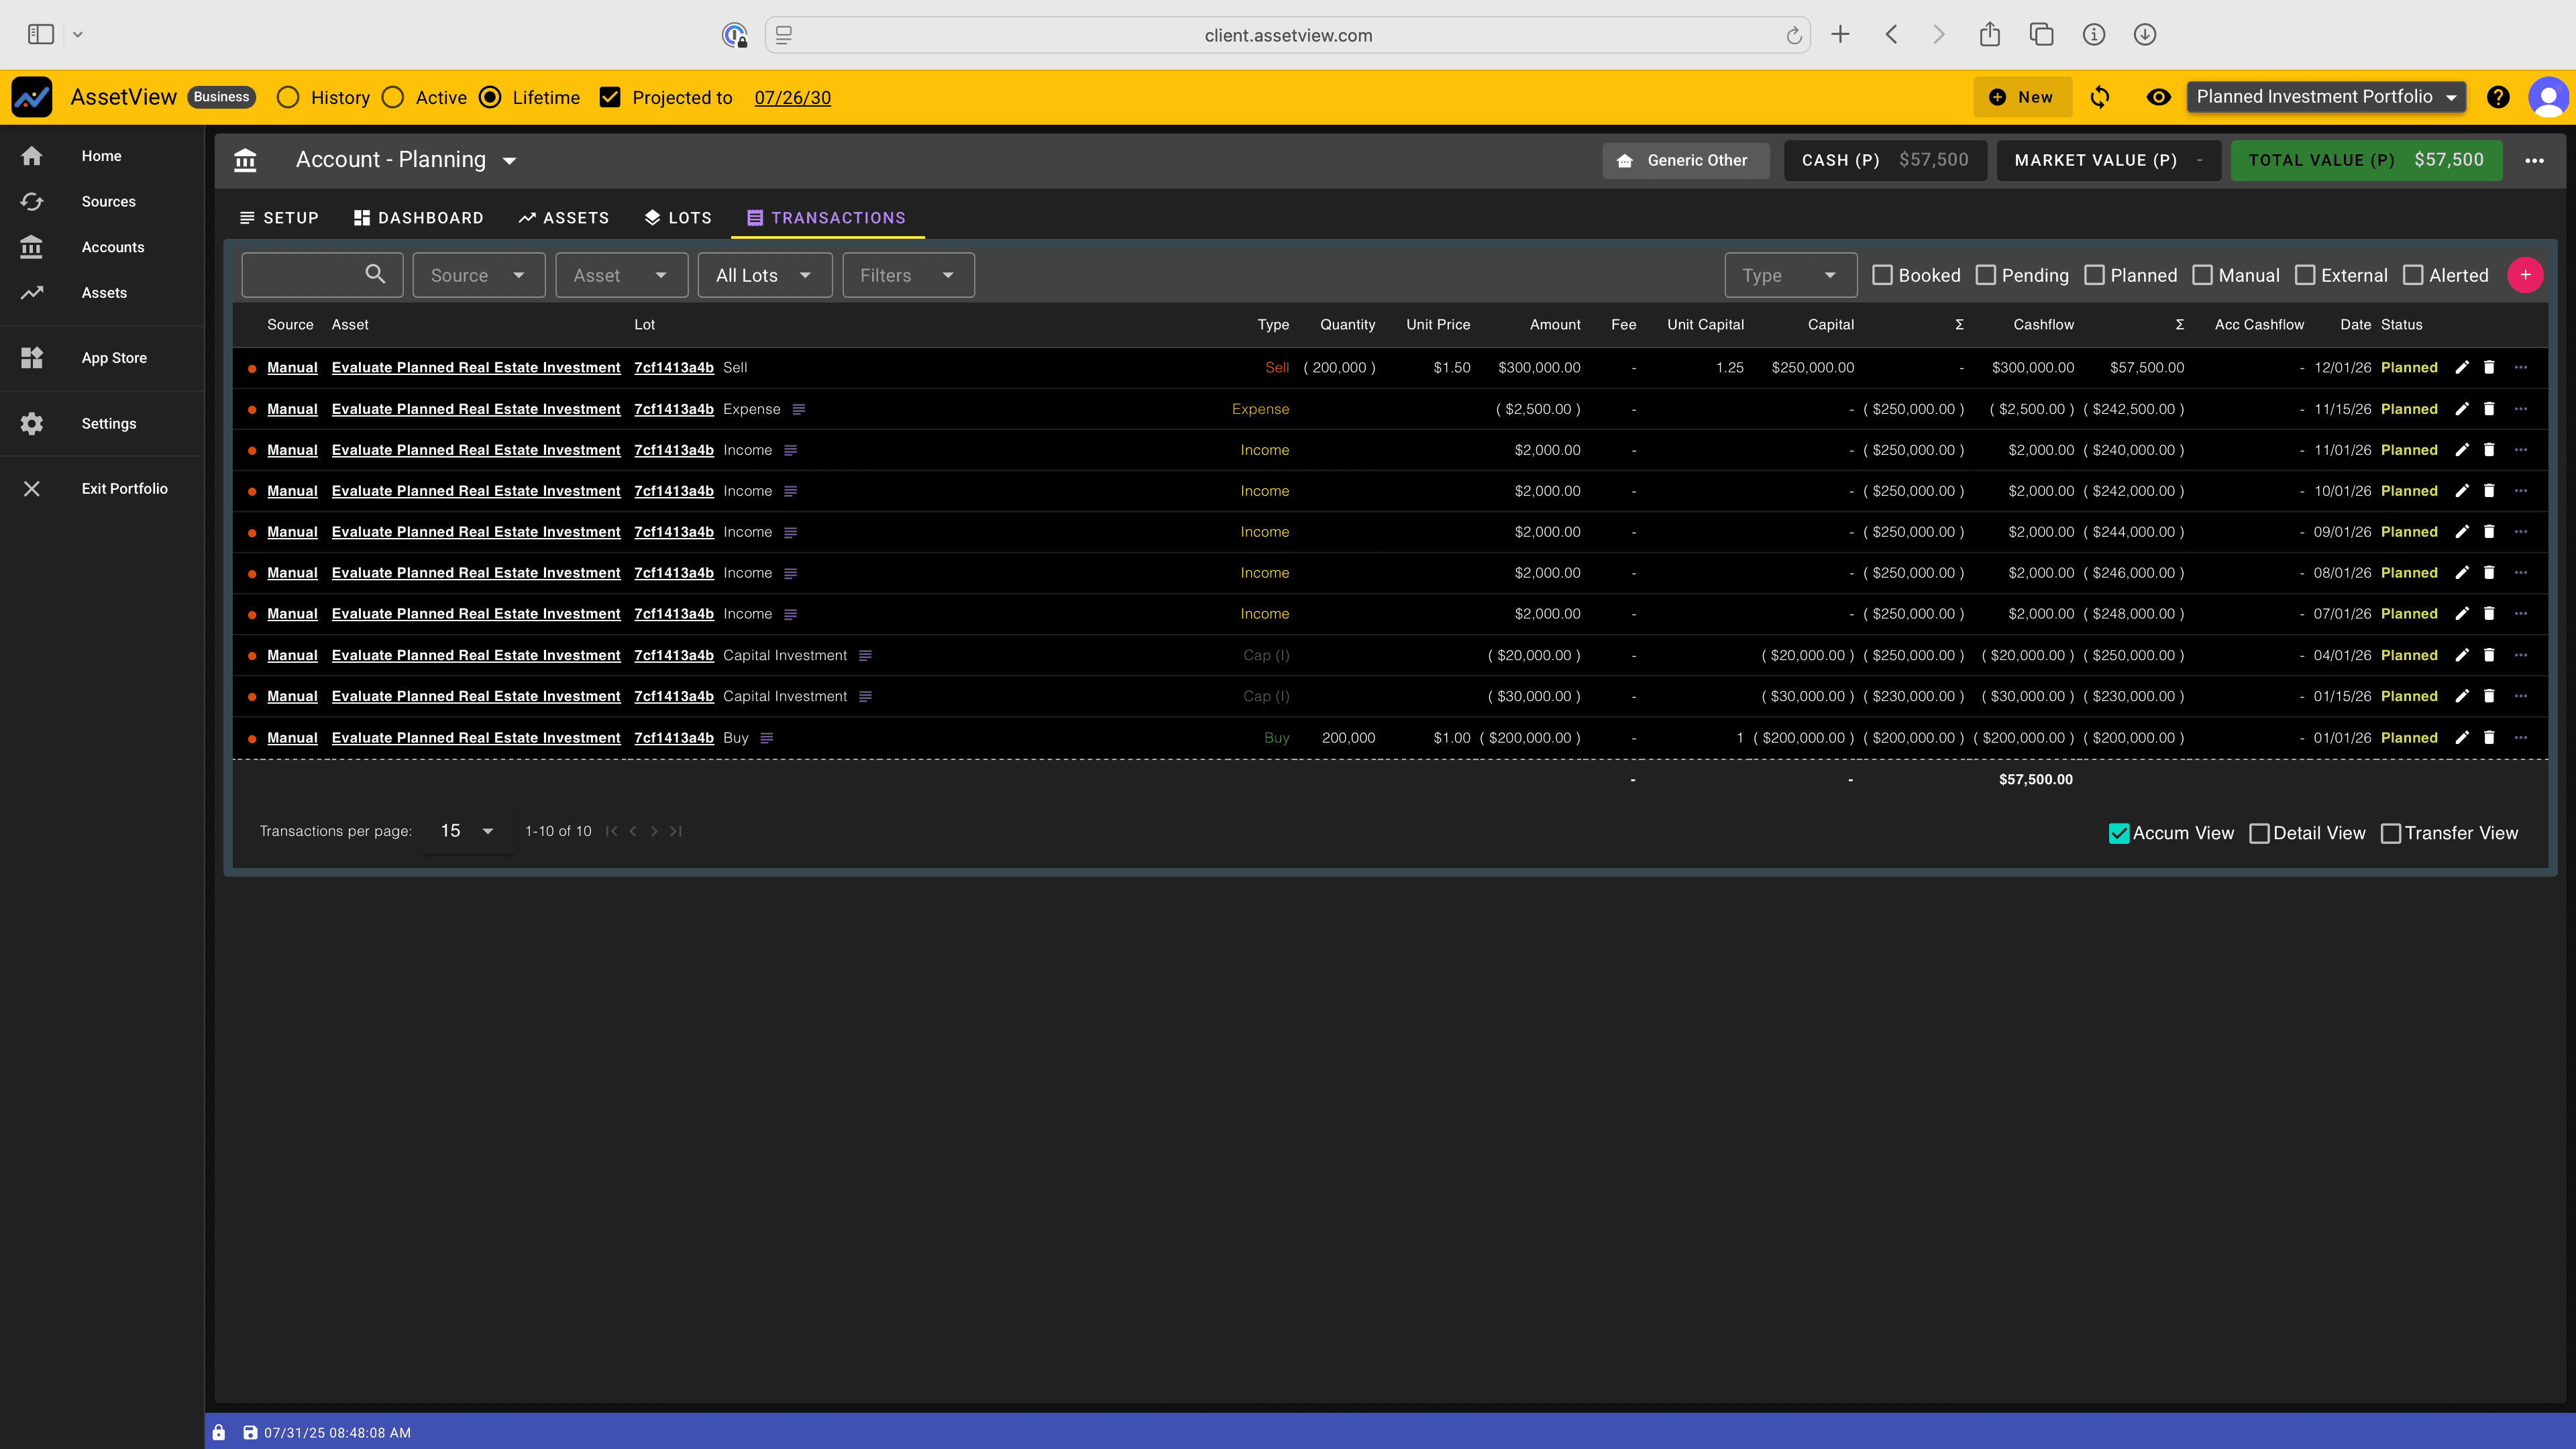The image size is (2576, 1449).
Task: Open the All Lots dropdown
Action: 764,274
